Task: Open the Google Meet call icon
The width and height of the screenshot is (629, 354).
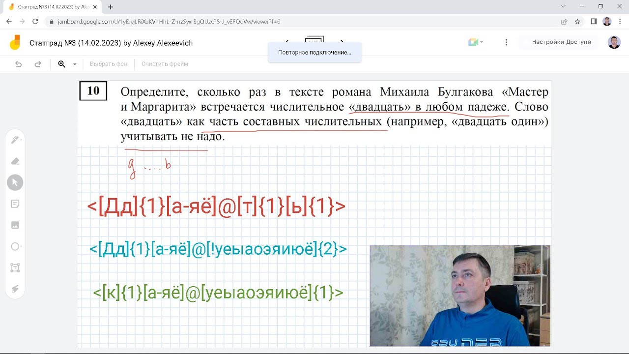Action: point(473,42)
